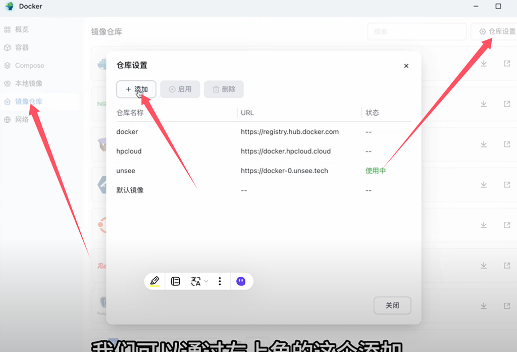Click the 删除 (delete) button

click(224, 89)
